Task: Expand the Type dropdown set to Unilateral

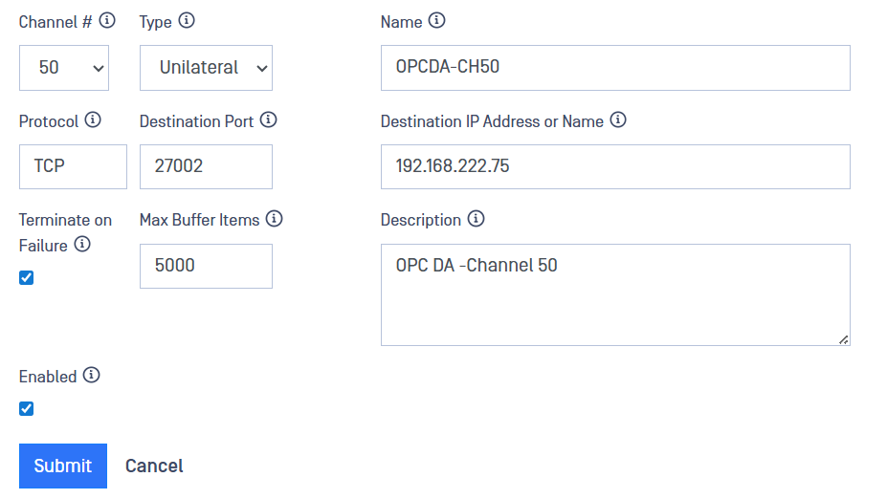Action: tap(206, 68)
